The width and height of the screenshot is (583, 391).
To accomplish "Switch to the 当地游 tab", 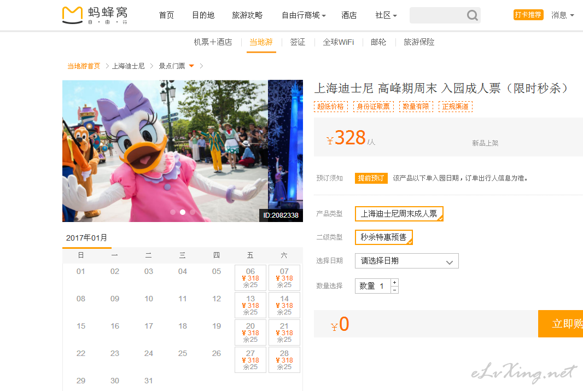I will click(x=261, y=42).
